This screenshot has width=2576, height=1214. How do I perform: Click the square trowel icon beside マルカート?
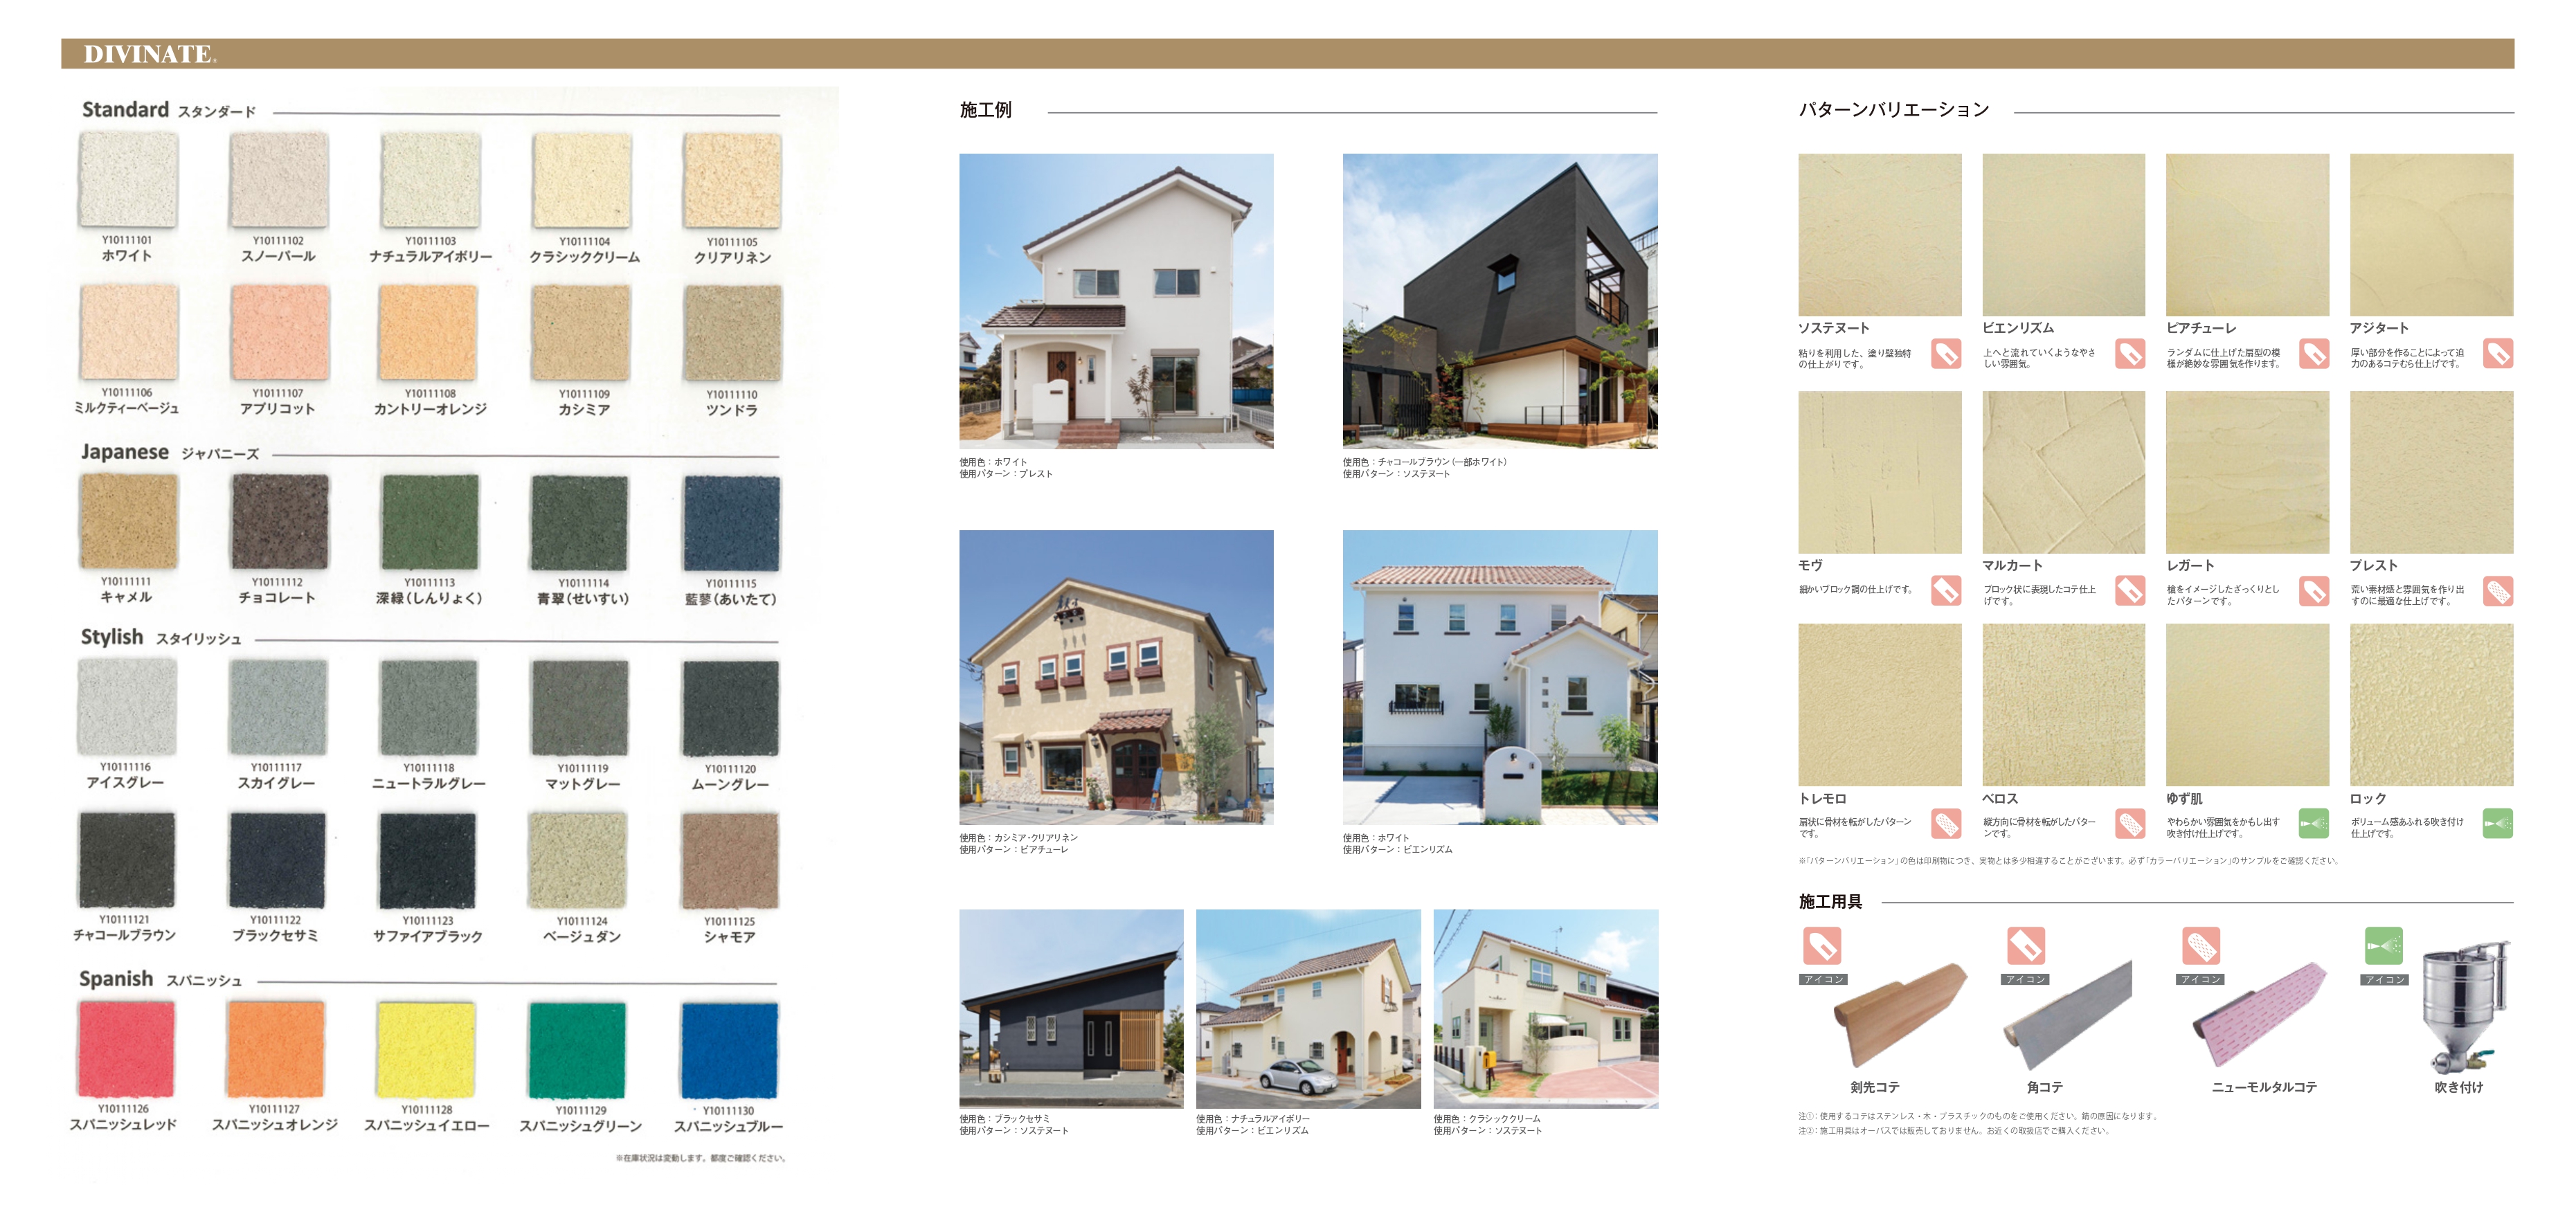click(2129, 591)
